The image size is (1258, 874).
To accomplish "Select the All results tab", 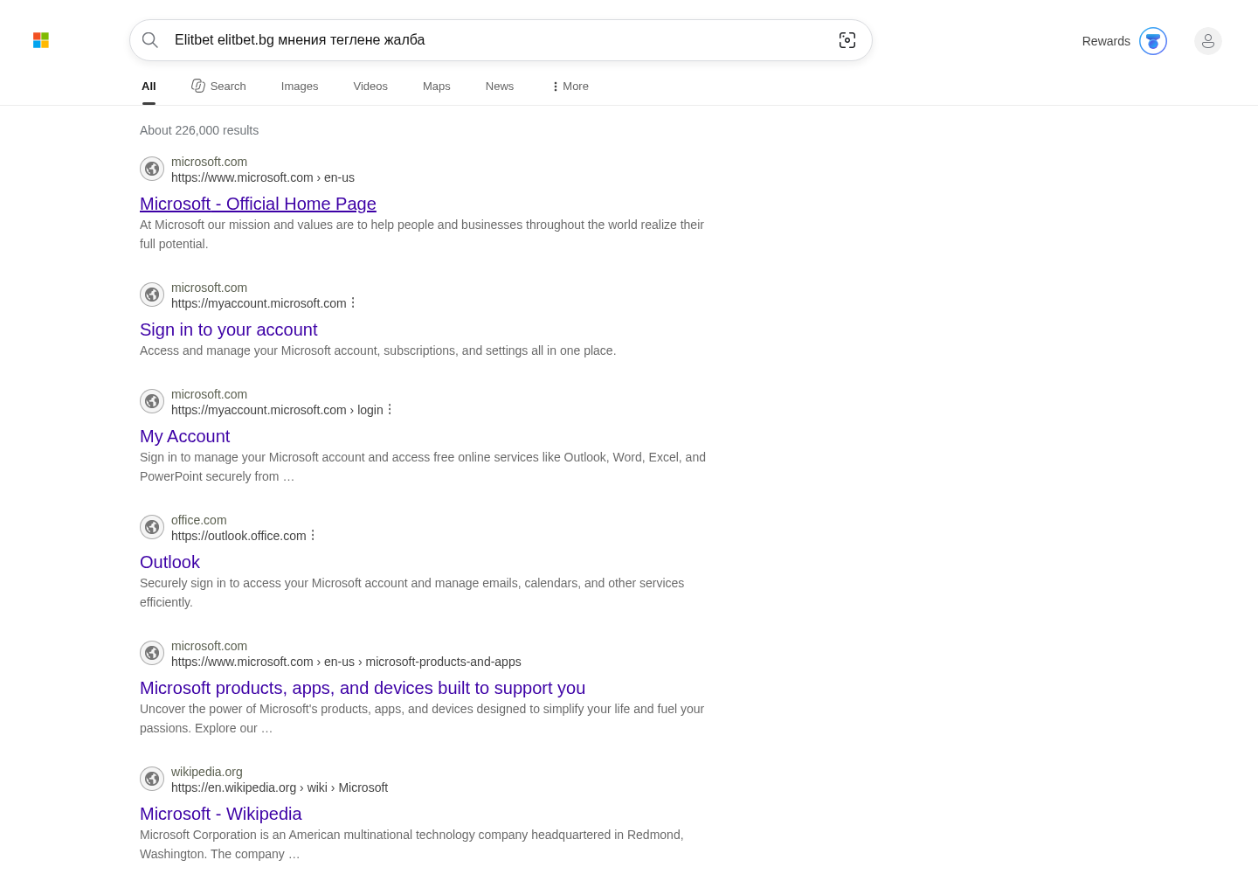I will [149, 87].
